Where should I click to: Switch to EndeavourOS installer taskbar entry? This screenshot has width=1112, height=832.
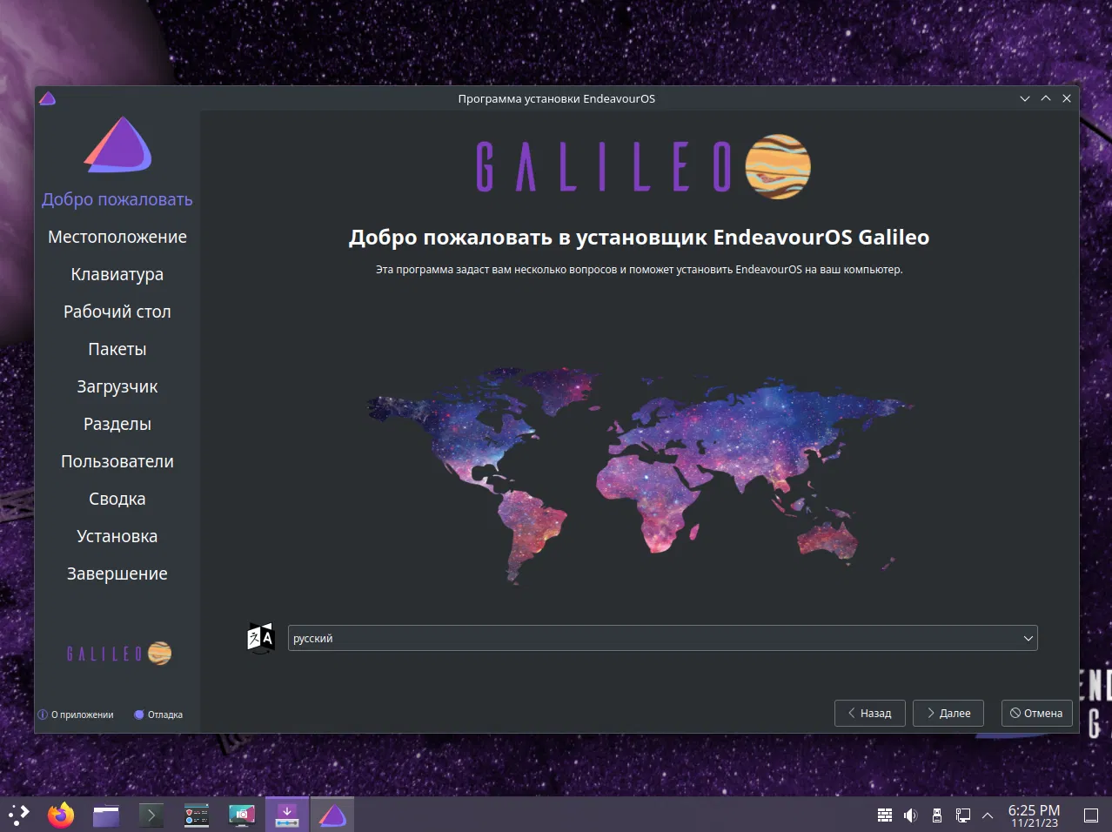pos(332,815)
